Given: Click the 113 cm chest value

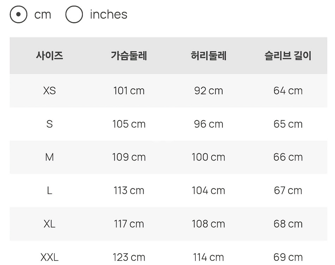Looking at the screenshot, I should [129, 191].
